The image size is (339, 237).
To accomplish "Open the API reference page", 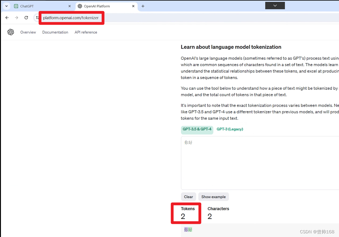I will (86, 32).
